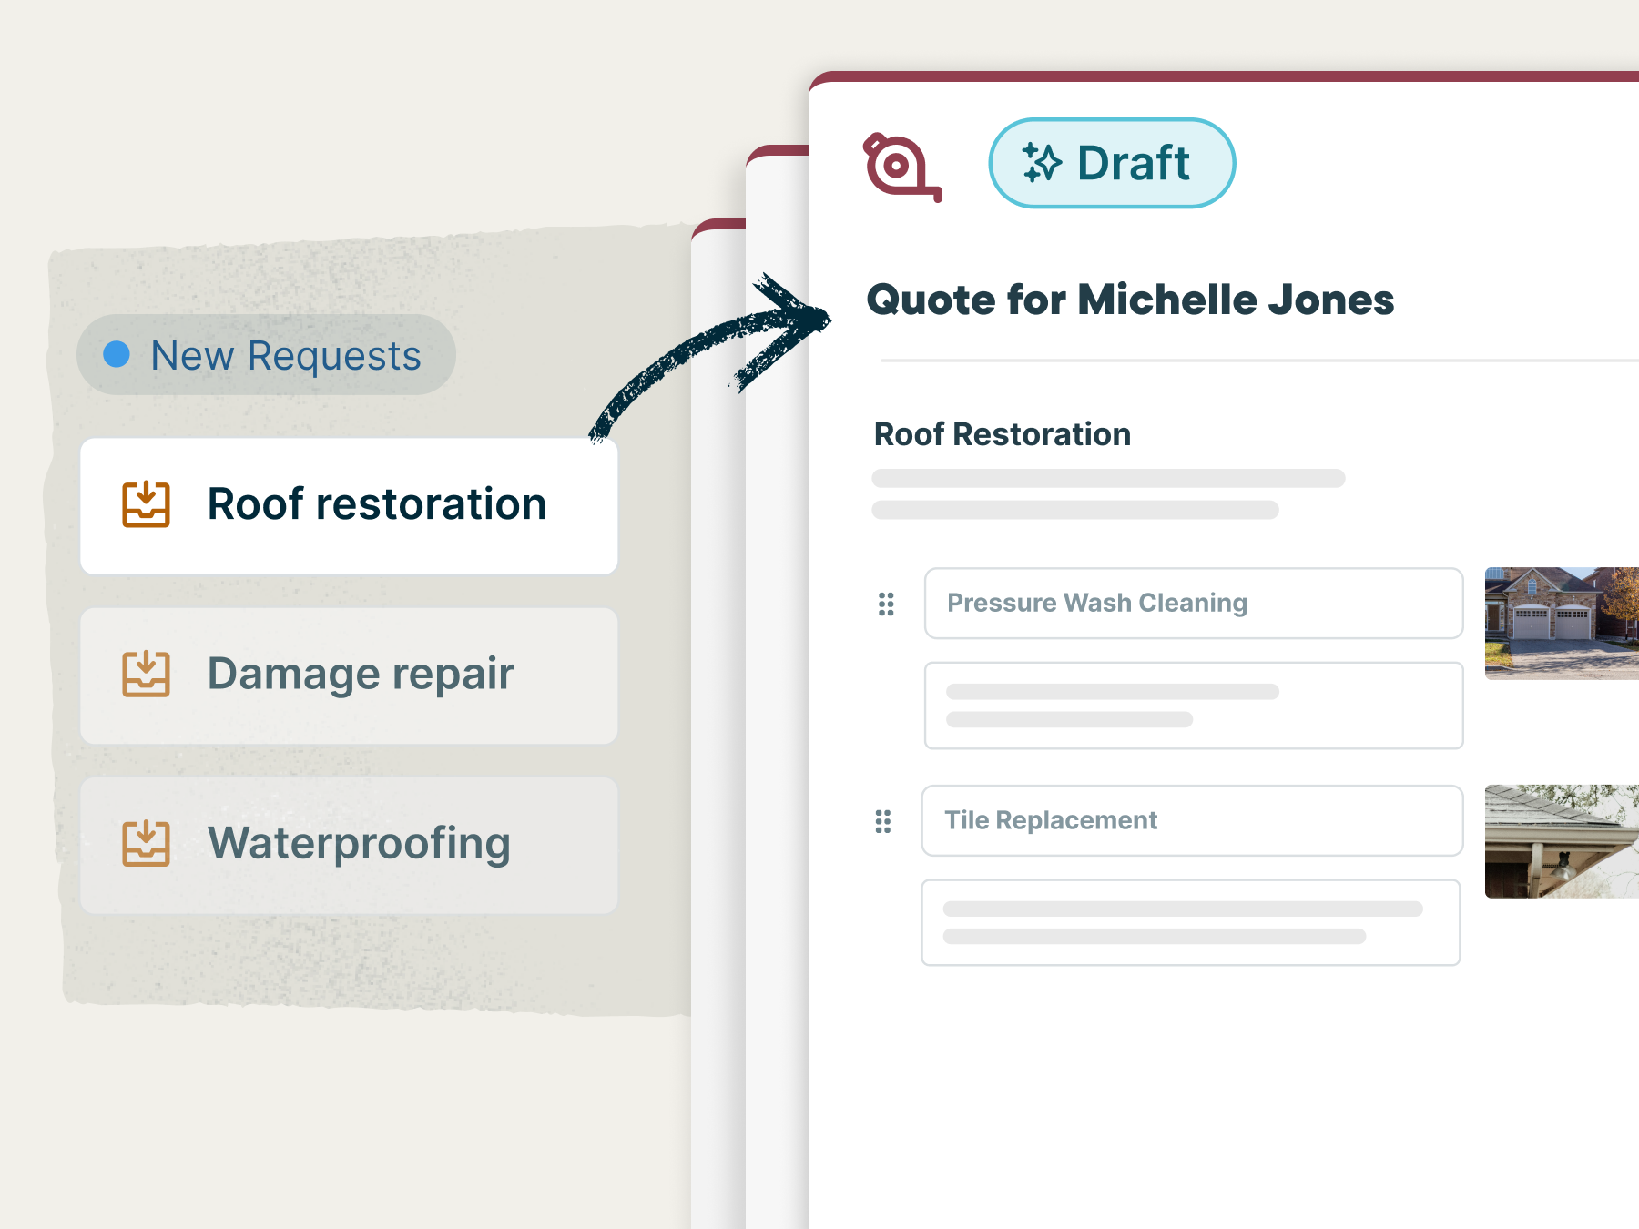
Task: Click the drag handle beside Pressure Wash Cleaning
Action: pos(886,604)
